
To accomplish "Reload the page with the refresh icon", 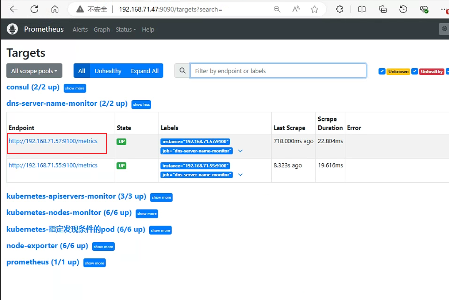I will click(34, 9).
